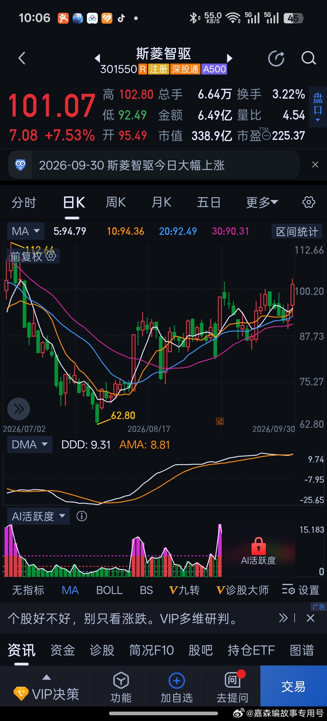This screenshot has width=327, height=721.
Task: Open 前复权 adjustment settings
Action: [33, 256]
